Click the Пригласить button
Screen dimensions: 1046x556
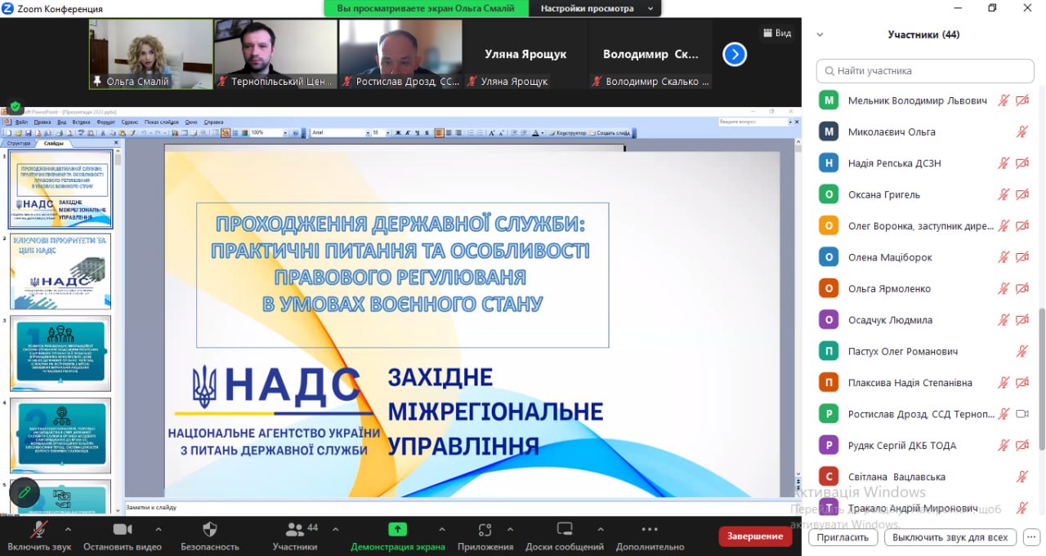(x=843, y=537)
